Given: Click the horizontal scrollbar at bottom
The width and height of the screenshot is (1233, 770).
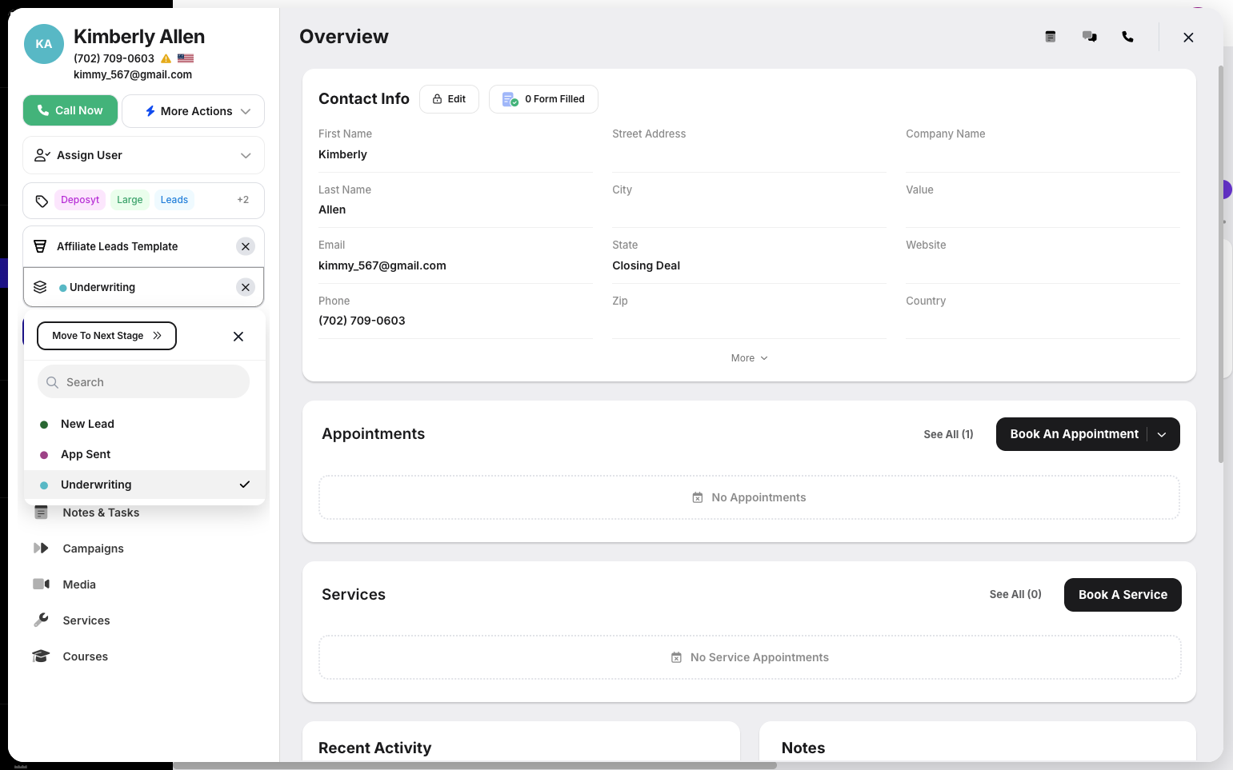Looking at the screenshot, I should click(x=474, y=765).
